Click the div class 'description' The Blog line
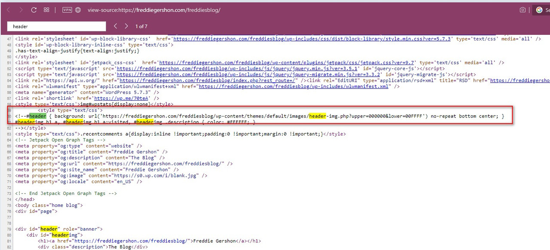 pos(93,247)
